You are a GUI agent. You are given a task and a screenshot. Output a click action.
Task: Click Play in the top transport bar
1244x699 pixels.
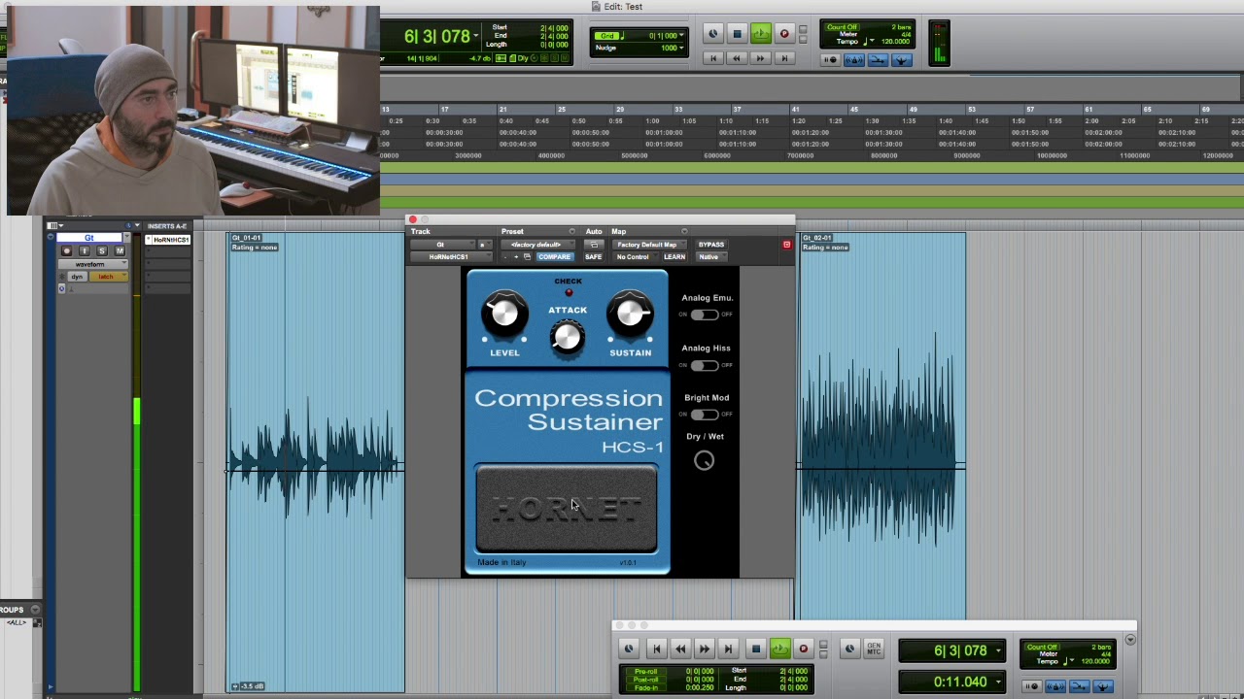[x=760, y=34]
